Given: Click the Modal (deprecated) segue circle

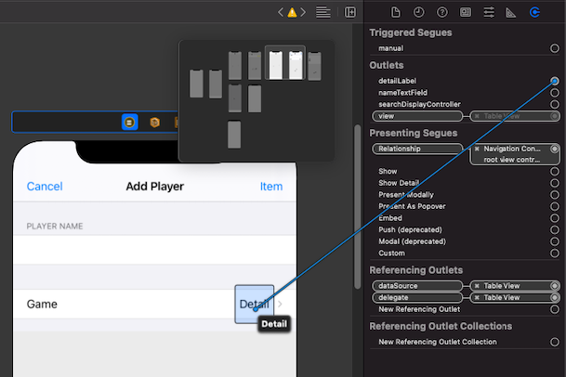Looking at the screenshot, I should pyautogui.click(x=555, y=241).
